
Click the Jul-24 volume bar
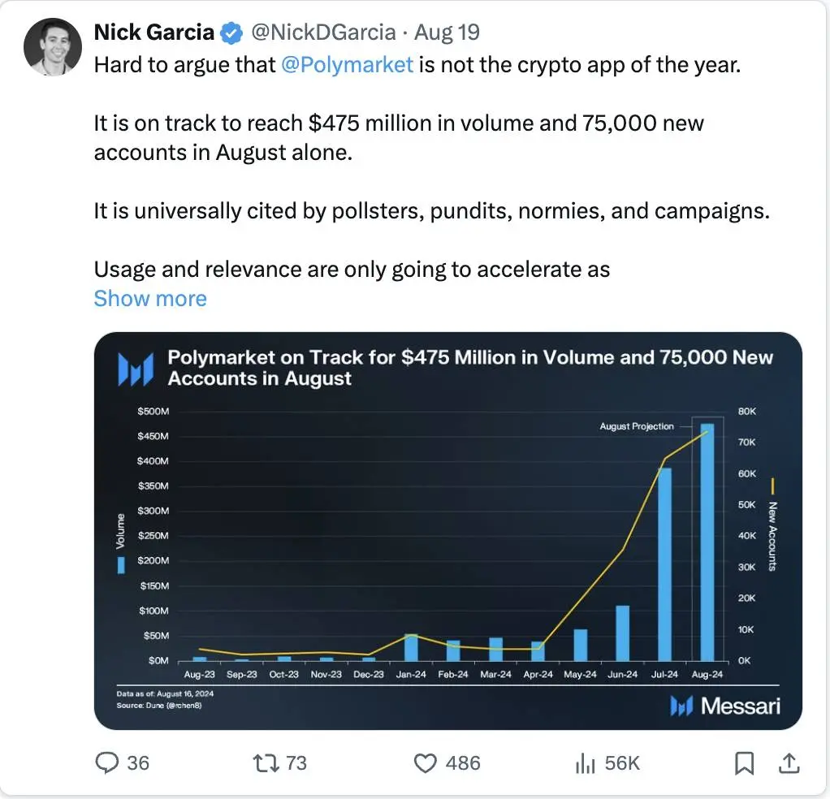665,564
